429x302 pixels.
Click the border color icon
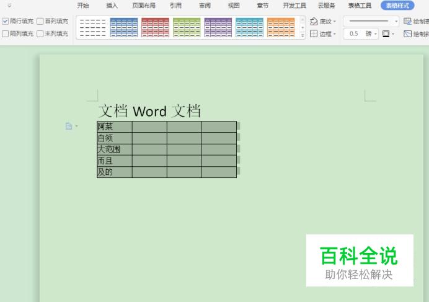point(386,34)
